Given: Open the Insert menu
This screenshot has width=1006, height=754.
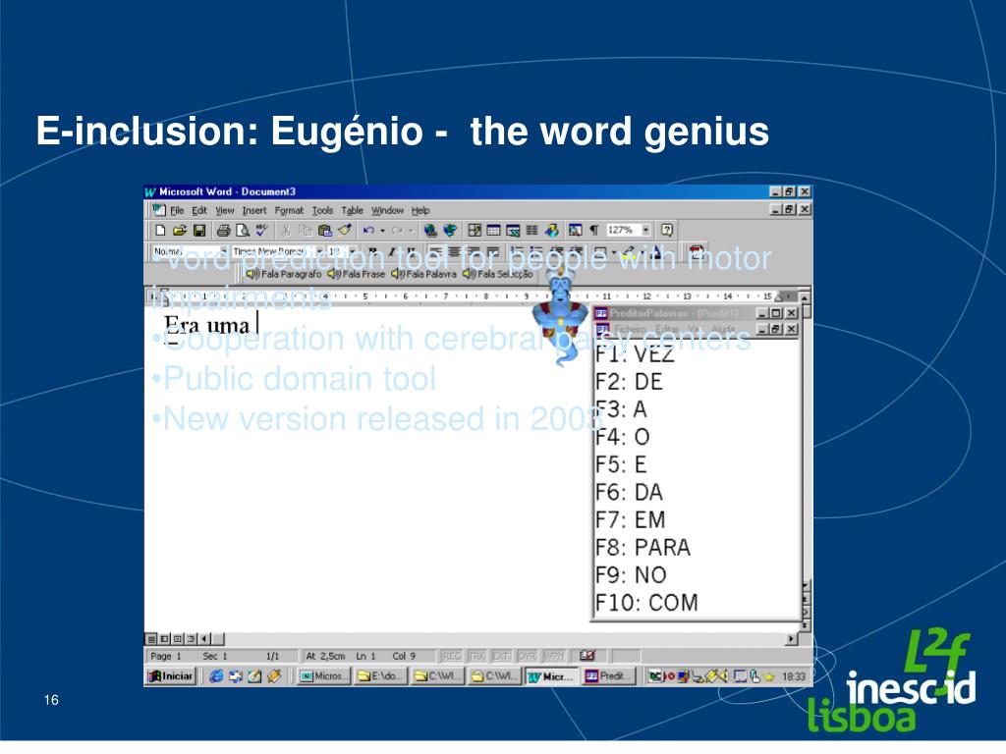Looking at the screenshot, I should point(254,210).
